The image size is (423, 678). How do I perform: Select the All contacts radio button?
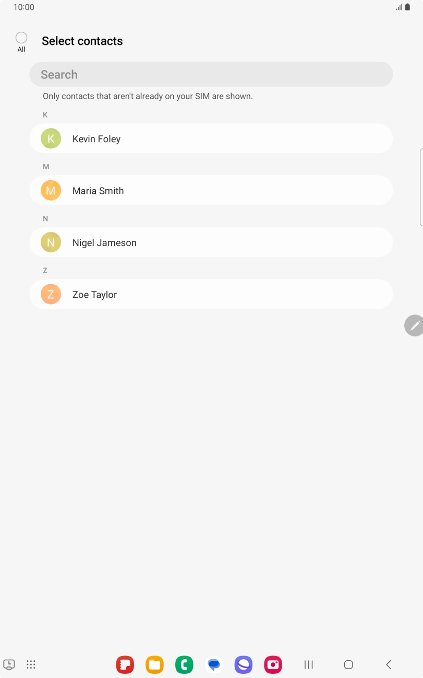point(21,38)
